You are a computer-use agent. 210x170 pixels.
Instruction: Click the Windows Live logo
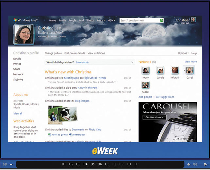point(26,20)
